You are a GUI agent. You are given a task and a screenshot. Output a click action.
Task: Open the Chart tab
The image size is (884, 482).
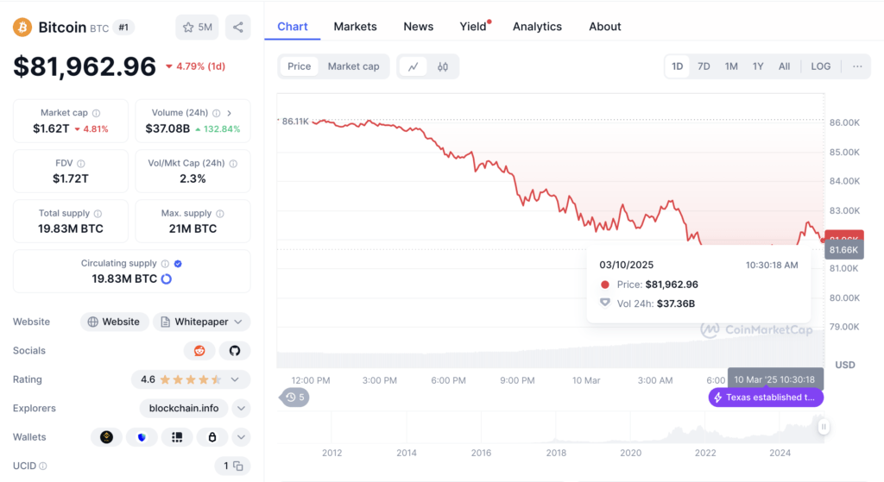[292, 27]
